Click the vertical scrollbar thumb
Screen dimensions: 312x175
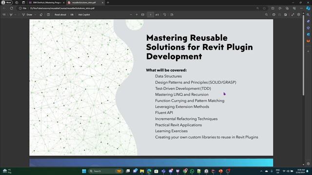click(303, 55)
